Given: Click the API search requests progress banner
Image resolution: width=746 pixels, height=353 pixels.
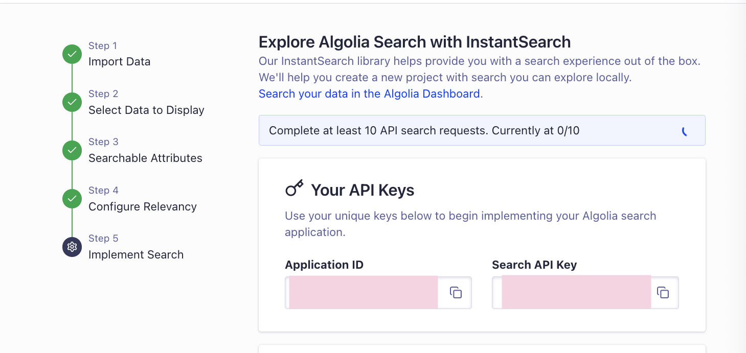Looking at the screenshot, I should tap(424, 130).
